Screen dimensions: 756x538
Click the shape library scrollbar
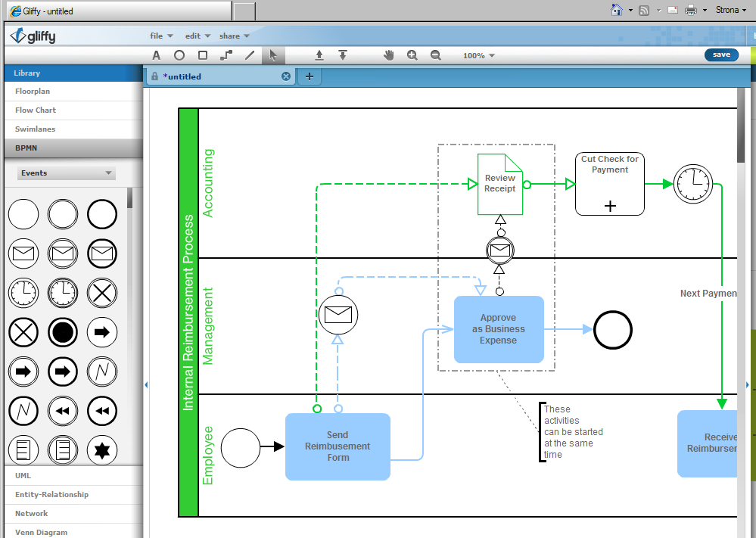pos(129,198)
